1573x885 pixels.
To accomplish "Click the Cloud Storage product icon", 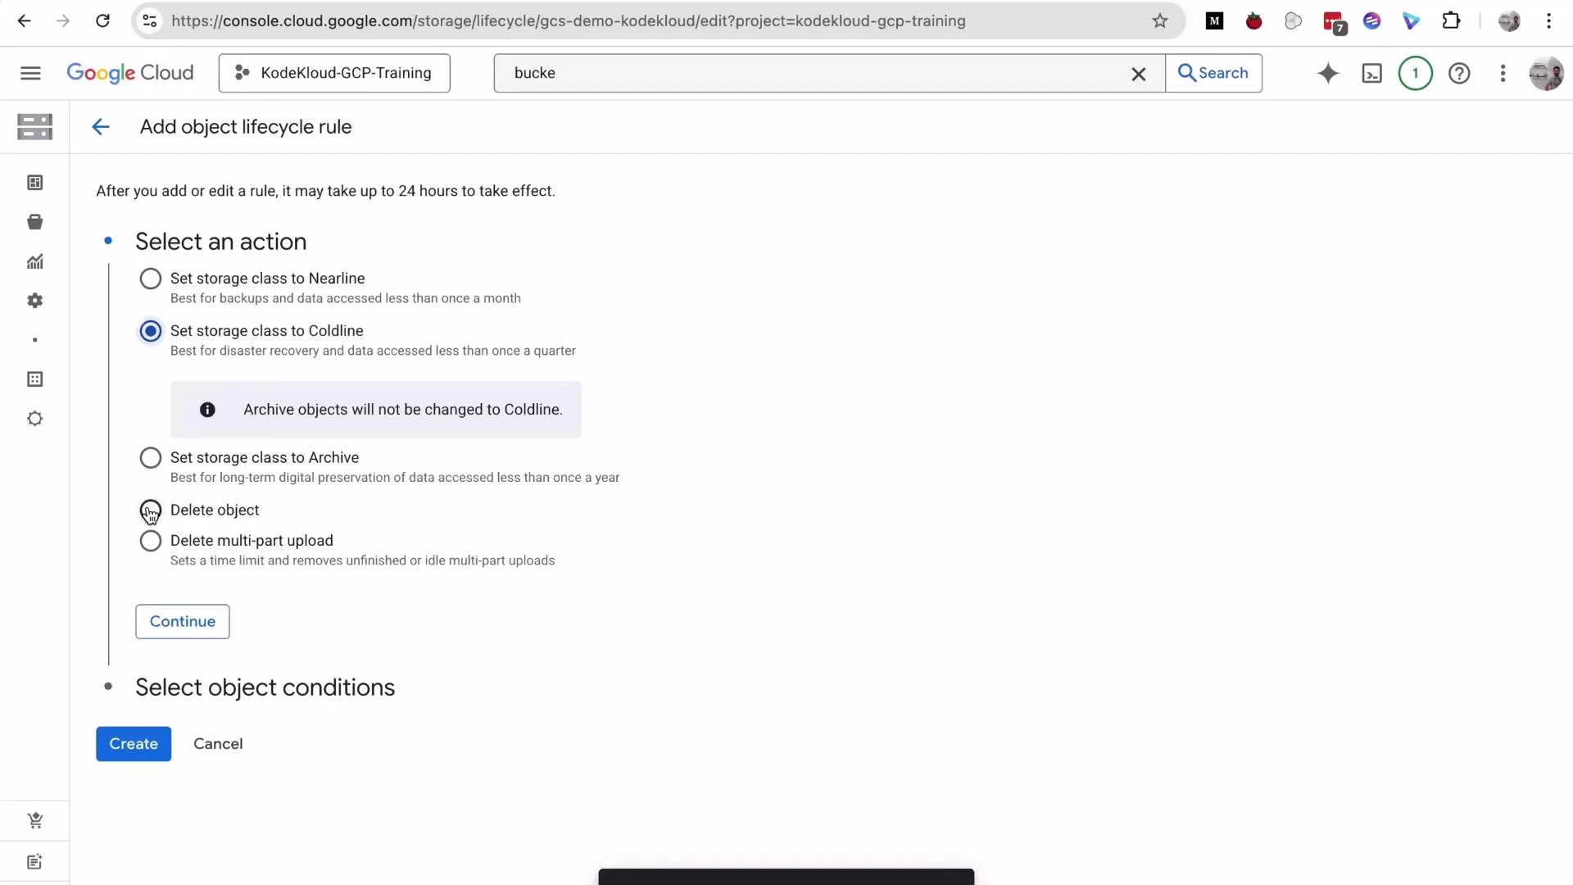I will 34,126.
